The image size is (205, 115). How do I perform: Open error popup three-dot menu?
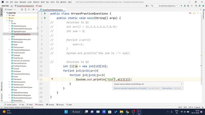click(x=182, y=84)
